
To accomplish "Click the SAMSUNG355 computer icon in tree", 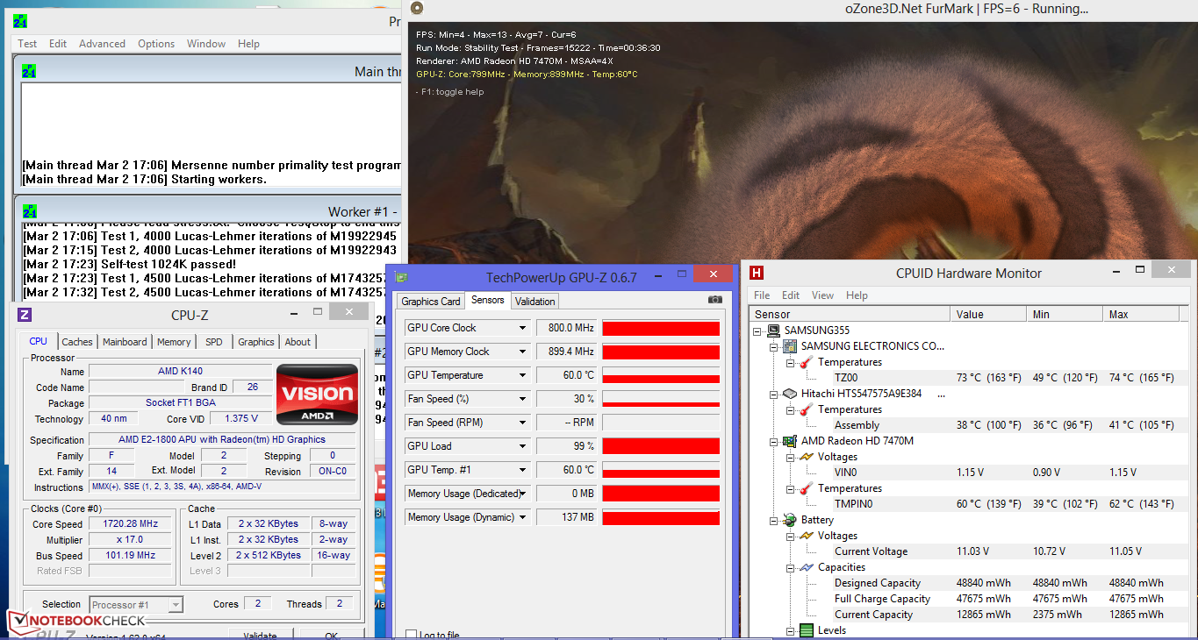I will [773, 331].
